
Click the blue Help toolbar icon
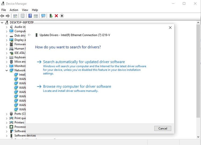pyautogui.click(x=30, y=16)
